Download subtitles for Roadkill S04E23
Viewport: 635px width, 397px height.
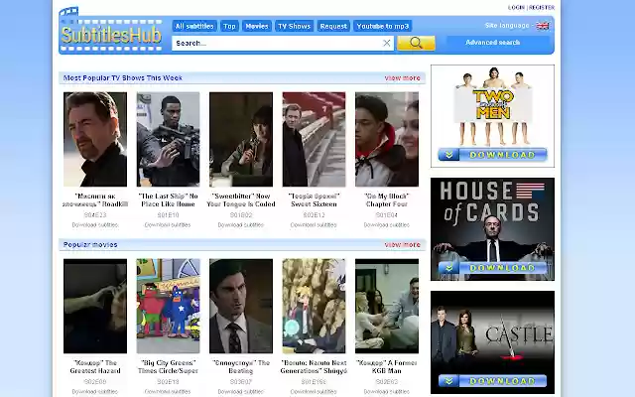coord(95,225)
